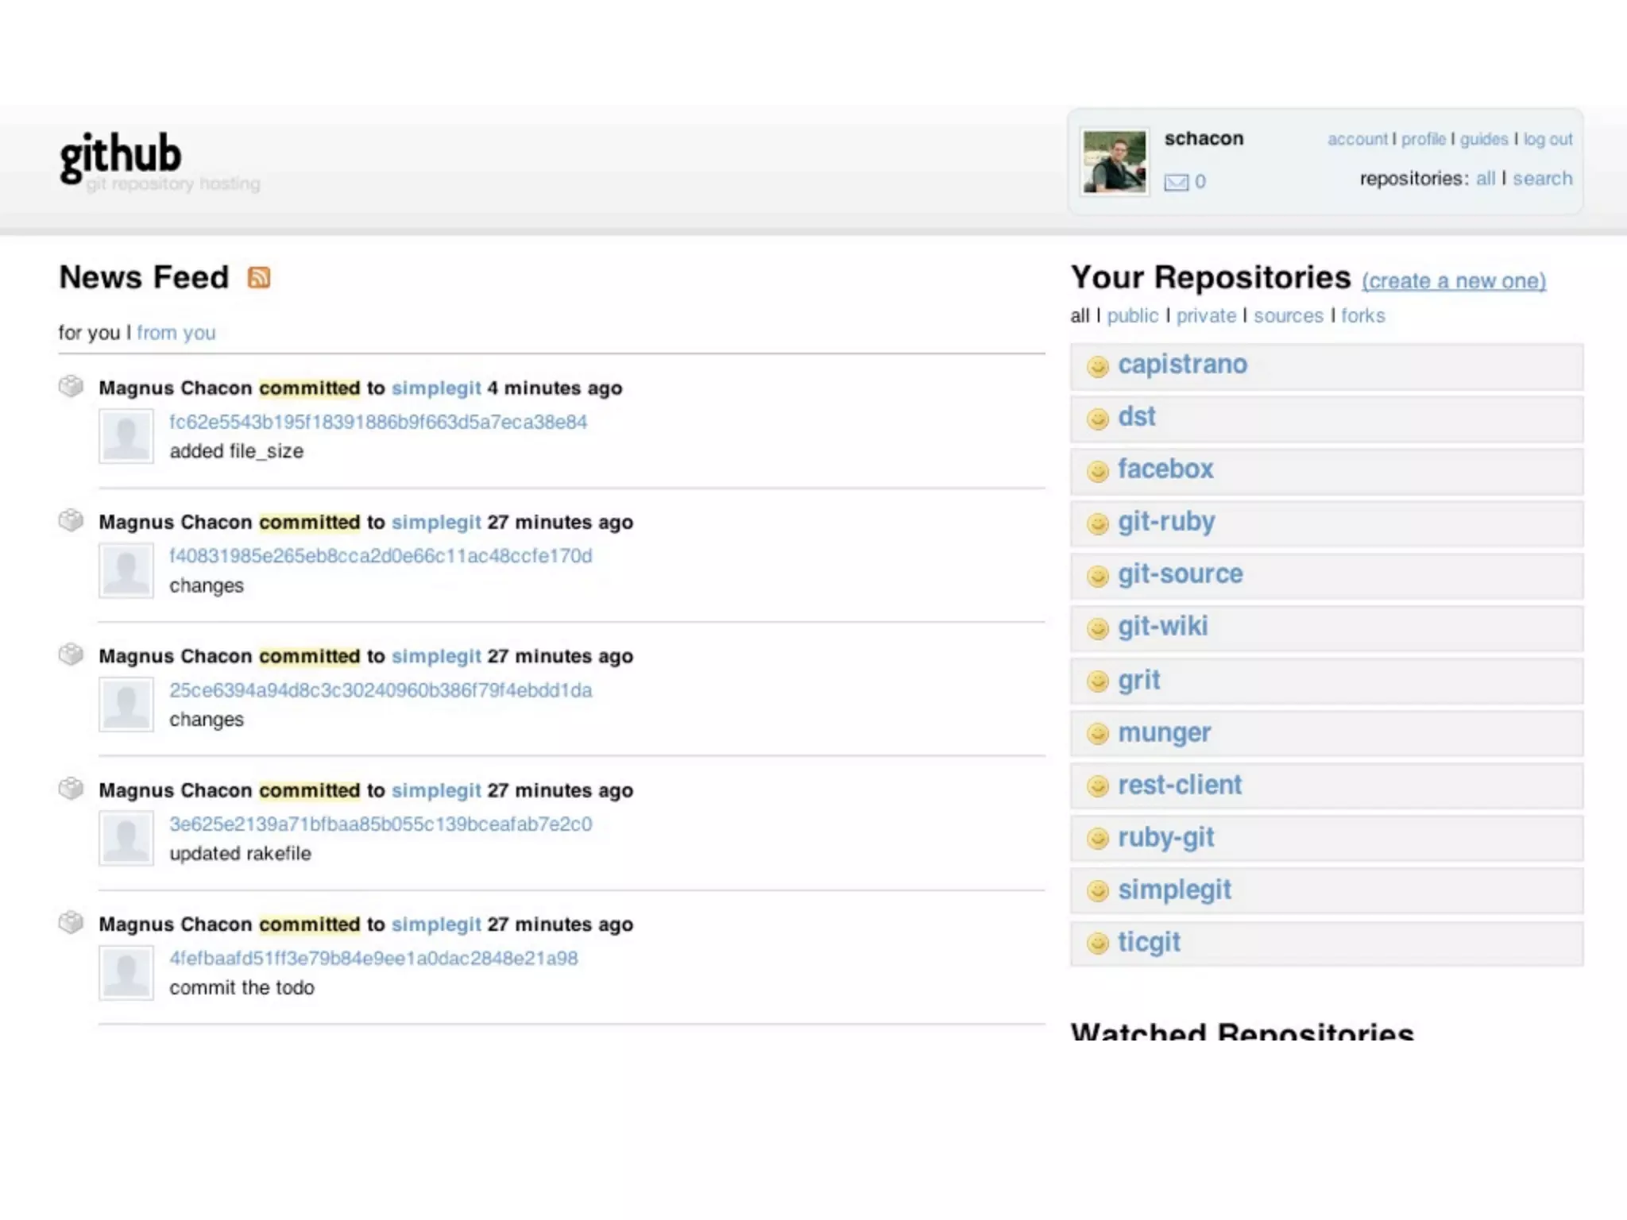Open the account link
The width and height of the screenshot is (1627, 1220).
1357,140
